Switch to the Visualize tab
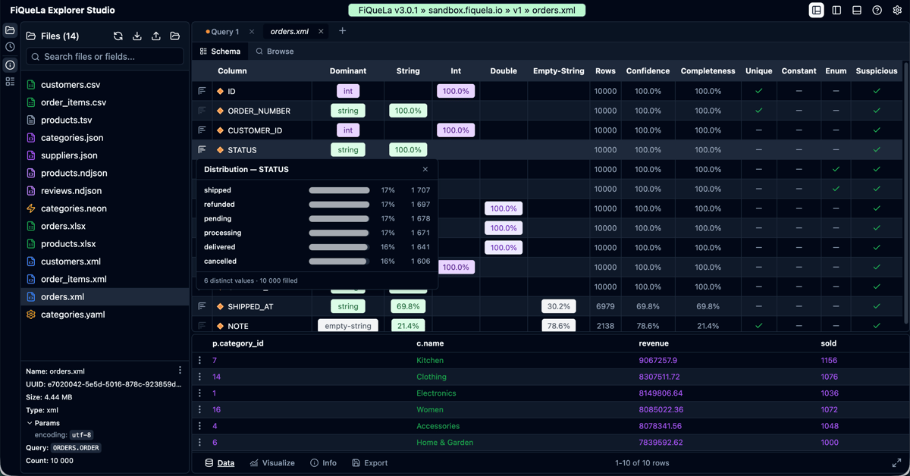 coord(272,463)
